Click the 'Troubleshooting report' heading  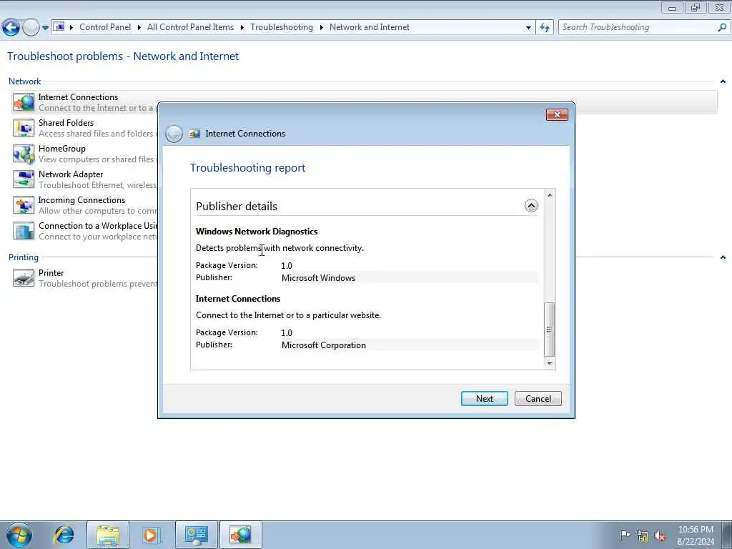tap(247, 168)
